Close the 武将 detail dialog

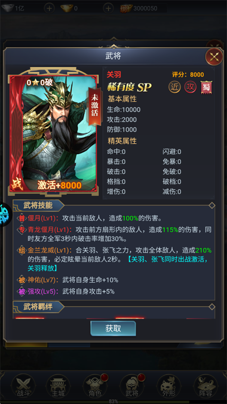click(x=214, y=56)
